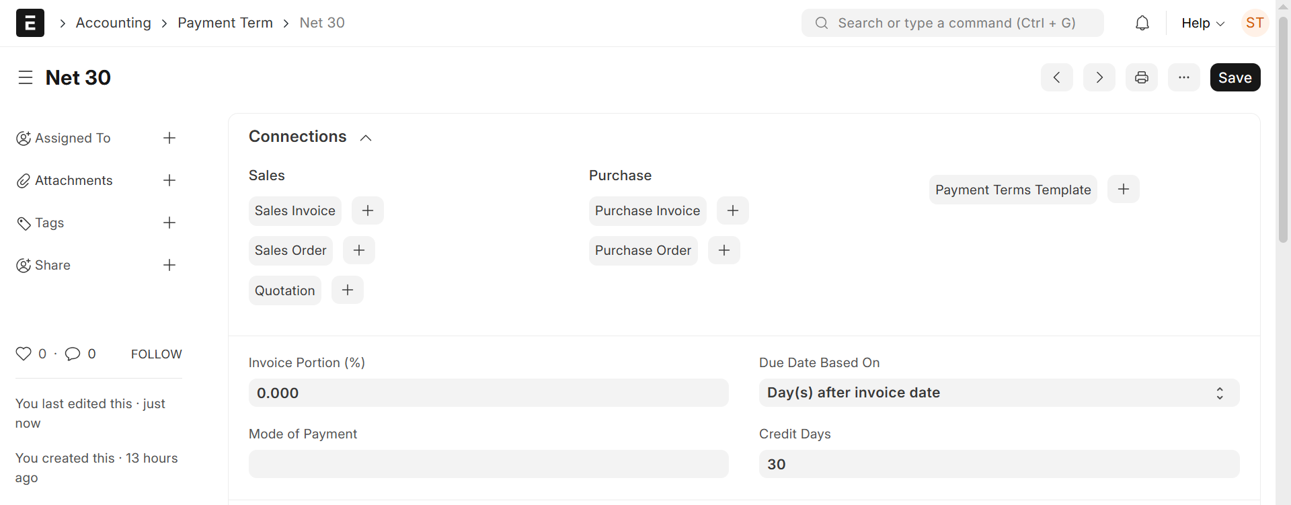The width and height of the screenshot is (1291, 505).
Task: Expand the Help dropdown
Action: [1202, 22]
